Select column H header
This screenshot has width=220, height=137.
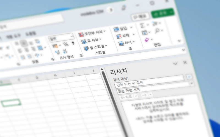click(55, 75)
